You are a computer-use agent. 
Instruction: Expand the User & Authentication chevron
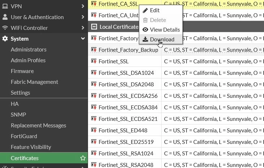click(x=83, y=17)
